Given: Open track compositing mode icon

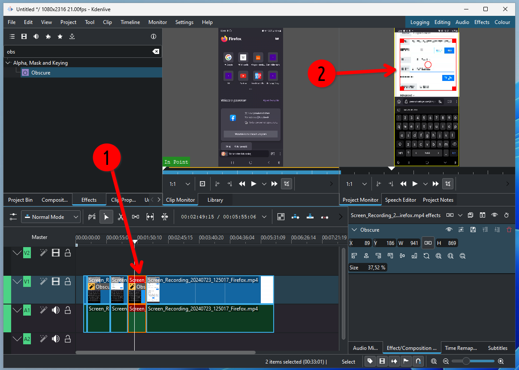Looking at the screenshot, I should [281, 217].
